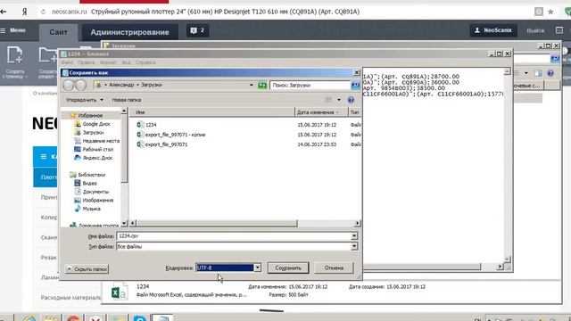Screen dimensions: 571x321
Task: Click the Google Диск folder icon
Action: tap(78, 124)
